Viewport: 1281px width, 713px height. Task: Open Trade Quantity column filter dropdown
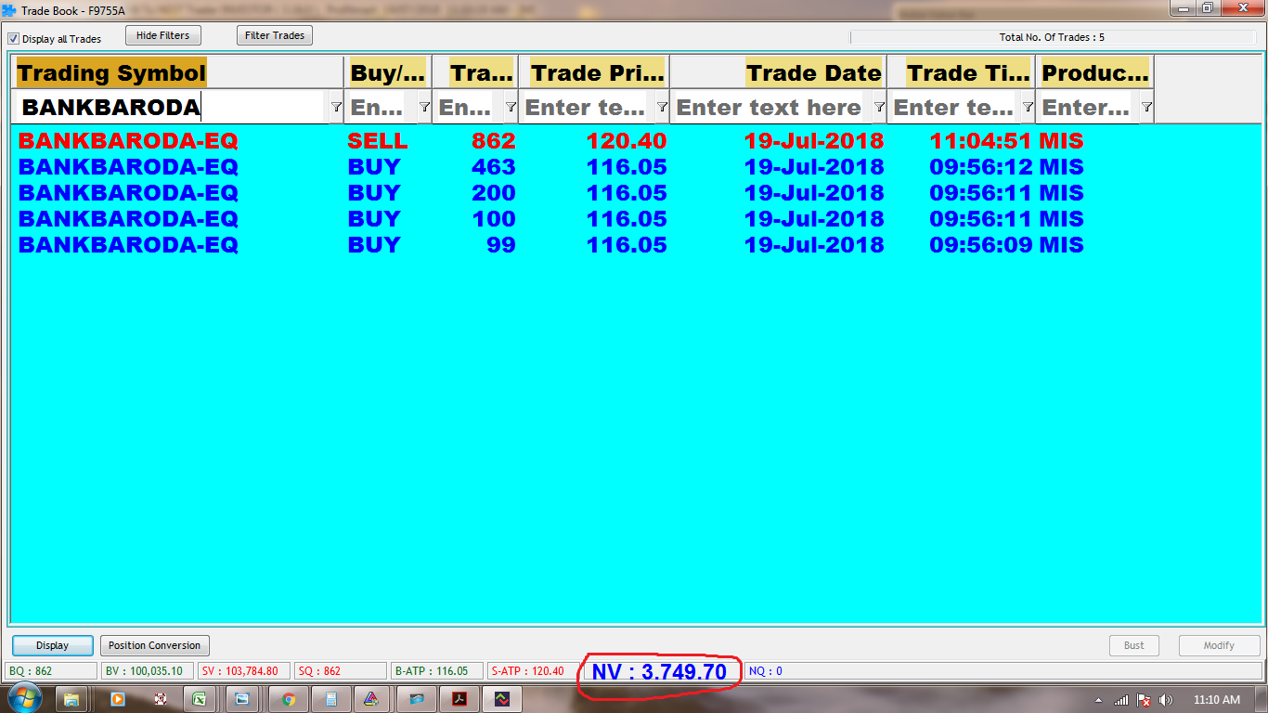pos(511,107)
